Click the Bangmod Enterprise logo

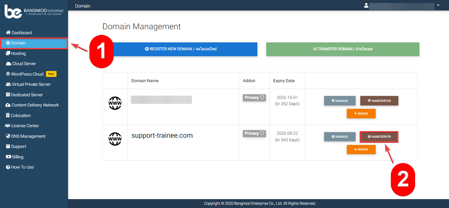coord(34,12)
